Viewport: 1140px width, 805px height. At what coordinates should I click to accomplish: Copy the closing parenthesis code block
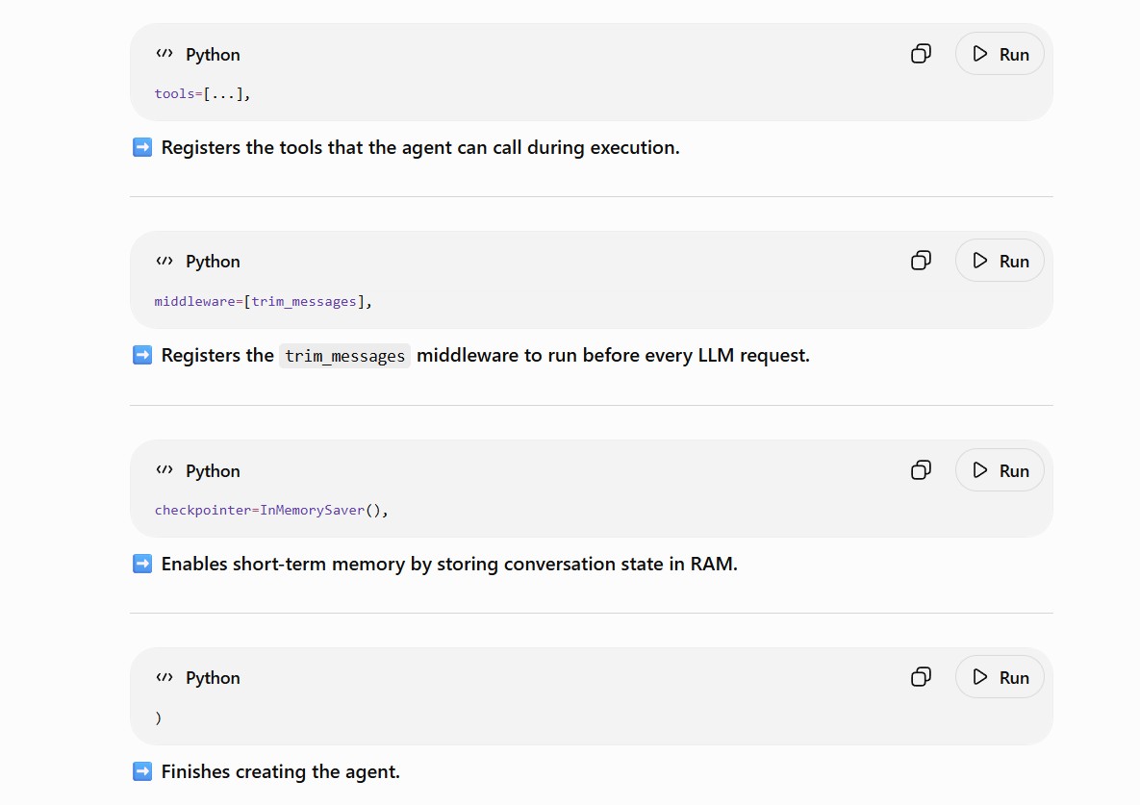[921, 677]
